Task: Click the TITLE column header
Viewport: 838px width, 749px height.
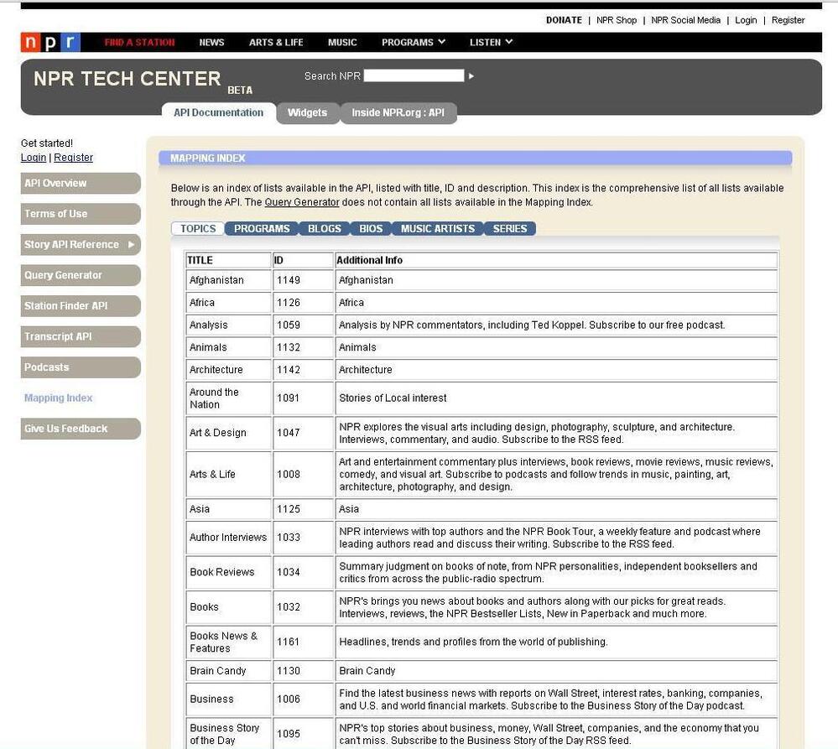Action: tap(228, 260)
